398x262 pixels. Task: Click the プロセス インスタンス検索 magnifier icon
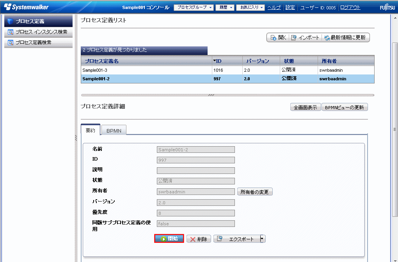[x=11, y=32]
